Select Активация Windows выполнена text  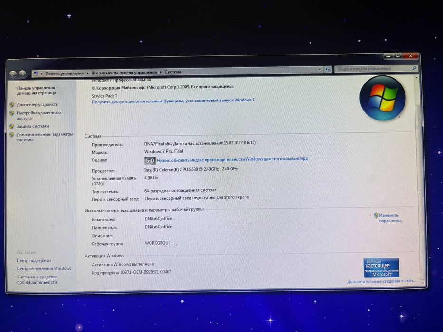coord(123,264)
